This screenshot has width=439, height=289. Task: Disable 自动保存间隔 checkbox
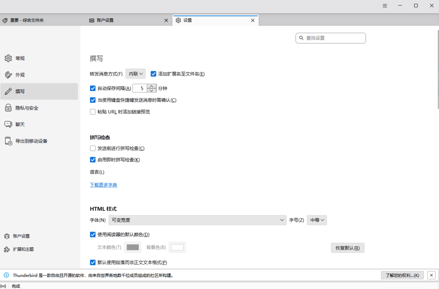pyautogui.click(x=93, y=88)
